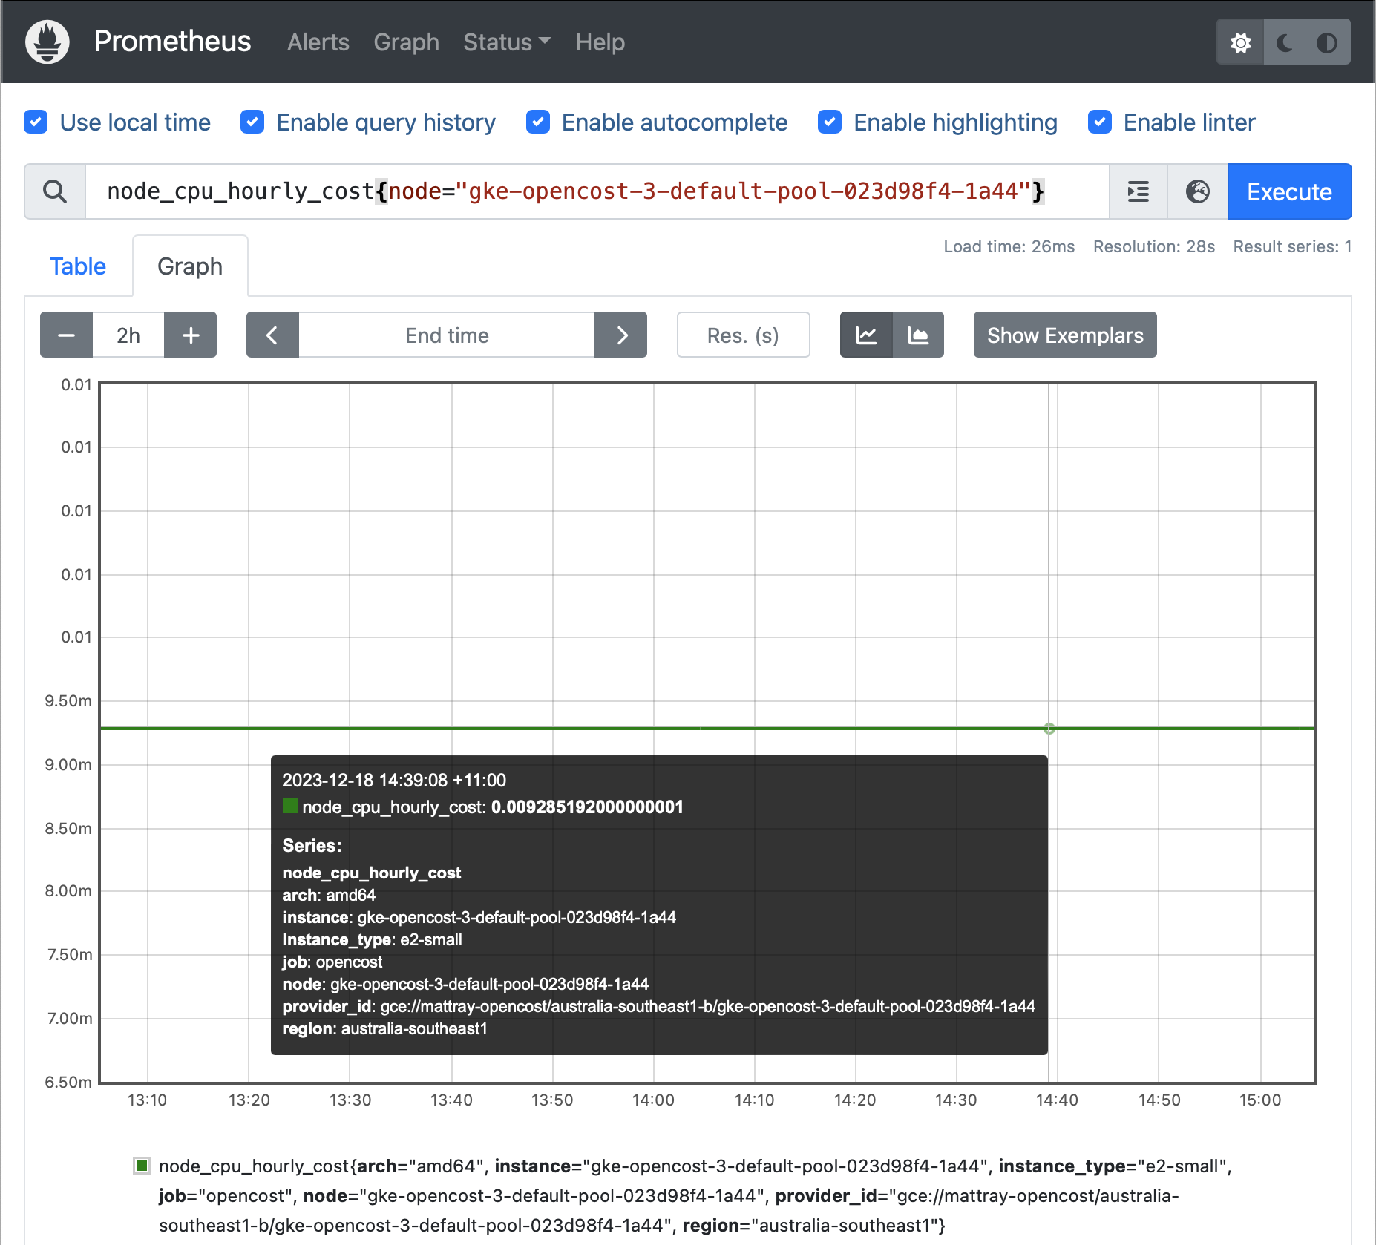The width and height of the screenshot is (1376, 1245).
Task: Run the query with Execute
Action: (1289, 191)
